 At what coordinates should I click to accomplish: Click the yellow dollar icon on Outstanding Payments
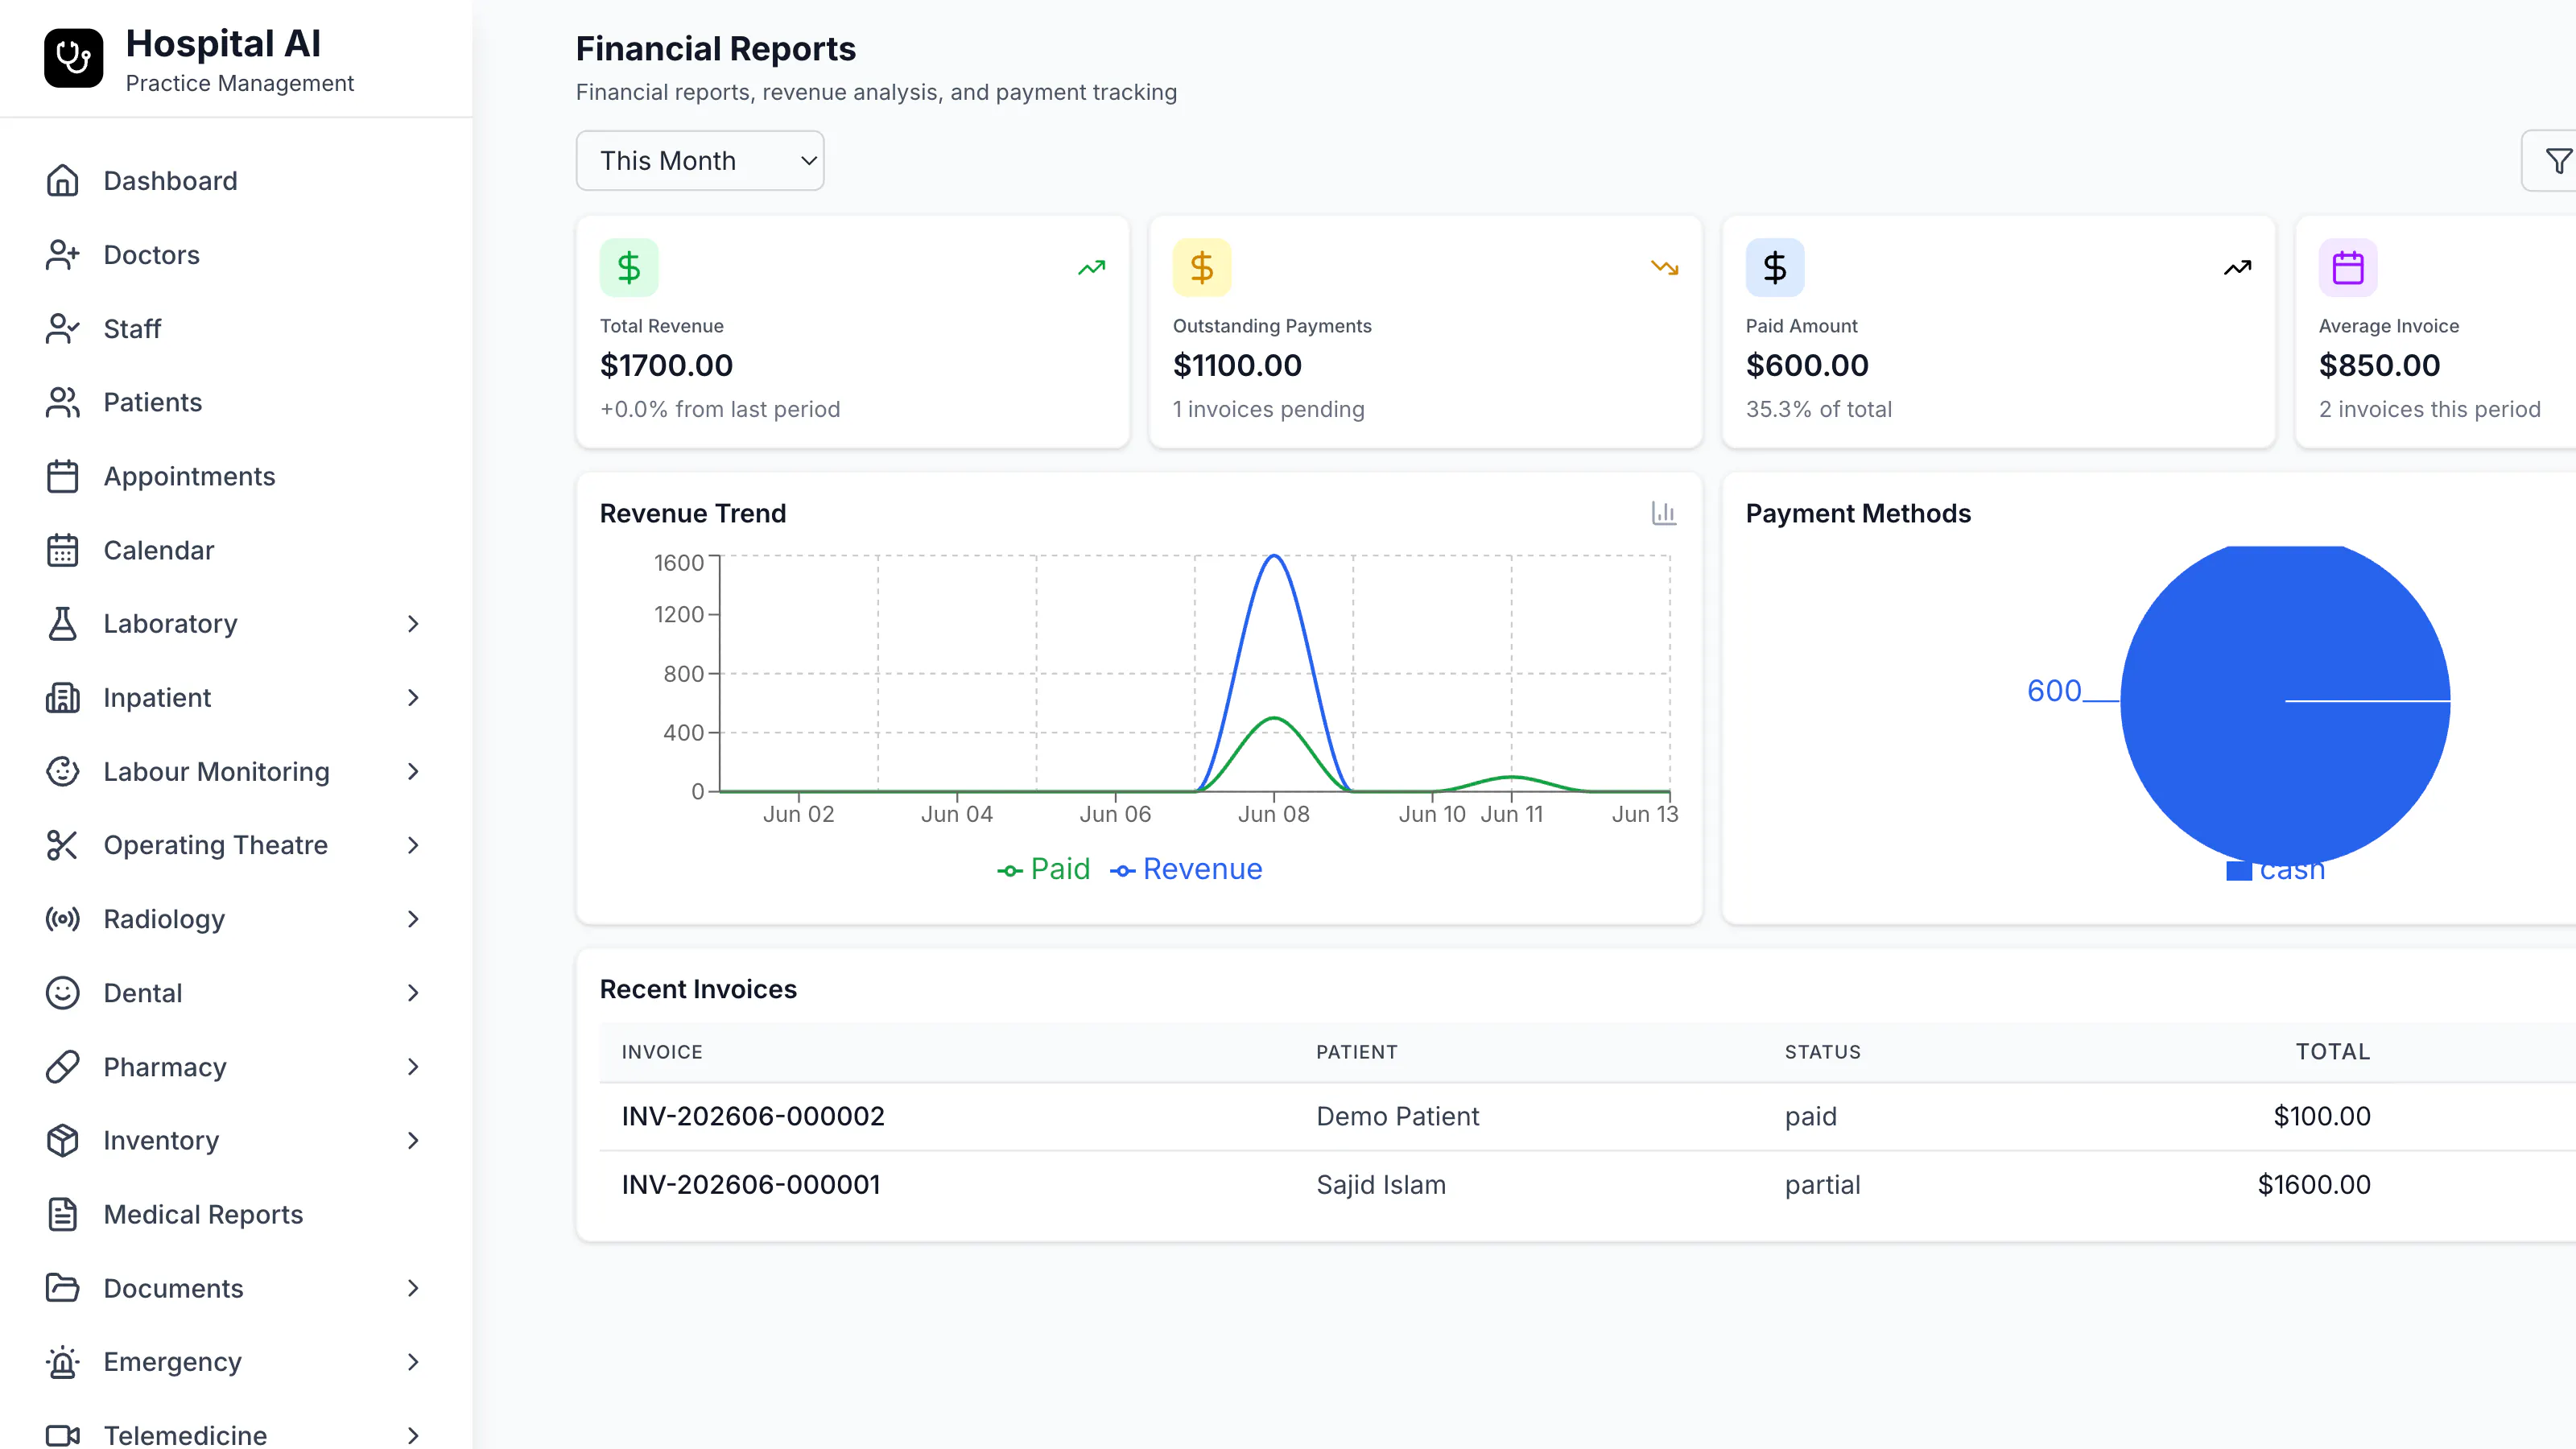click(x=1202, y=268)
